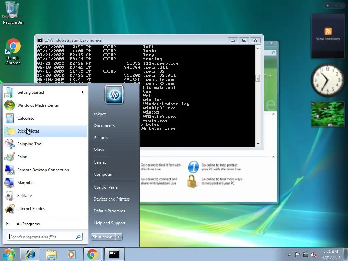Click cmd.exe title bar icon

[x=40, y=40]
